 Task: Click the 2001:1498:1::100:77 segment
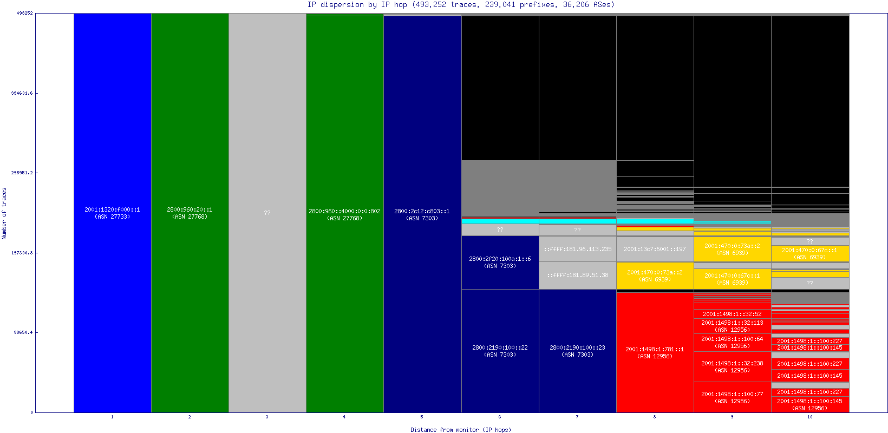[732, 397]
